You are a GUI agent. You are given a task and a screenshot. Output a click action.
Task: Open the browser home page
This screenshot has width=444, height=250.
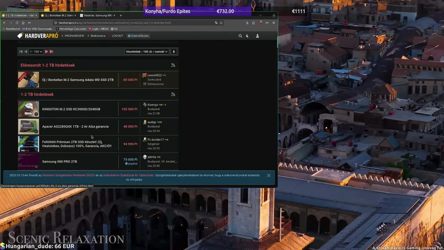pos(23,23)
